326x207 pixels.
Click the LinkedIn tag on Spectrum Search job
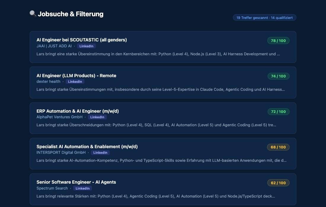coord(83,188)
